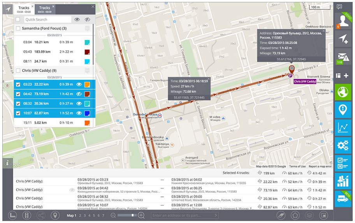Screen dimensions: 355x223
Task: Click the address search input field
Action: click(185, 215)
